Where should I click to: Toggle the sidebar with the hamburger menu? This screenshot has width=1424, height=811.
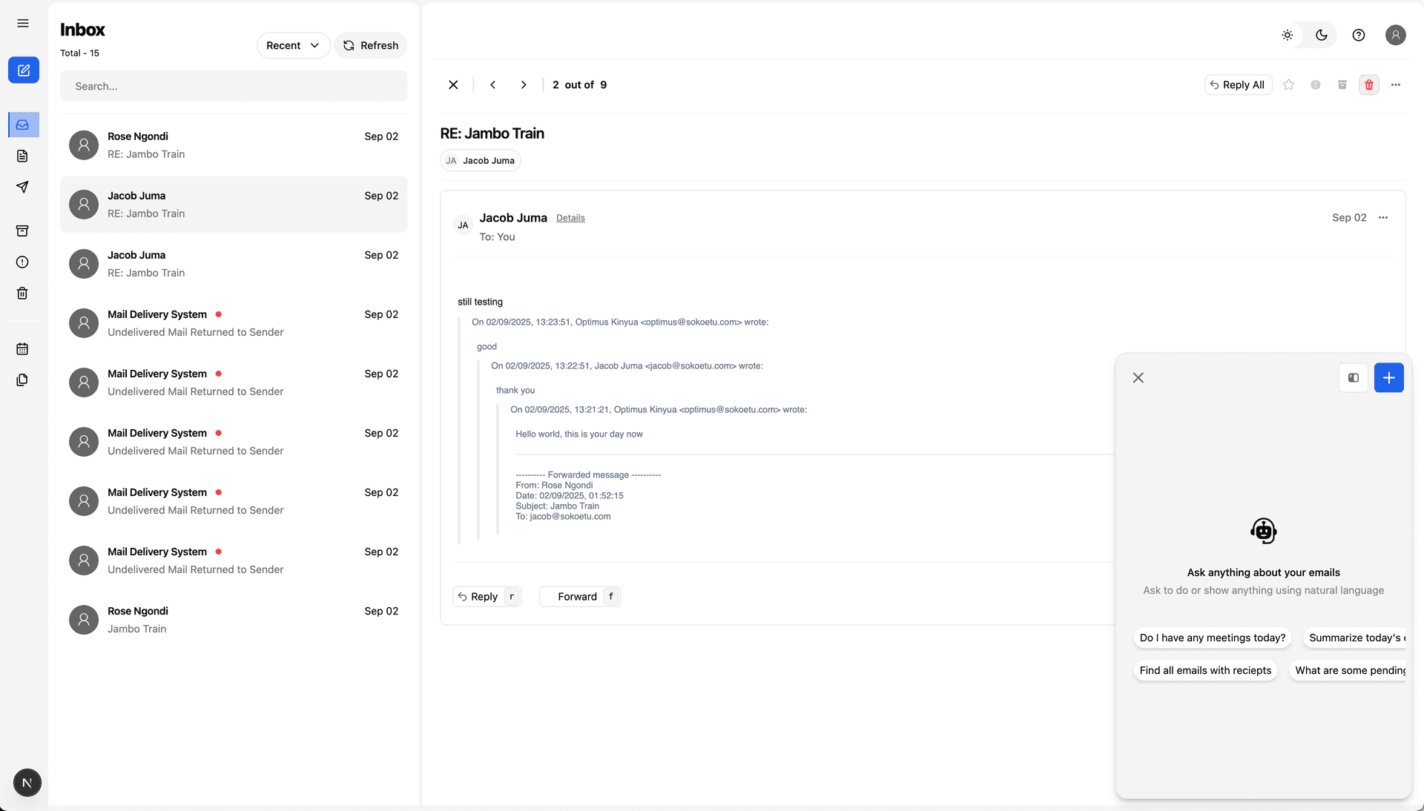tap(22, 23)
